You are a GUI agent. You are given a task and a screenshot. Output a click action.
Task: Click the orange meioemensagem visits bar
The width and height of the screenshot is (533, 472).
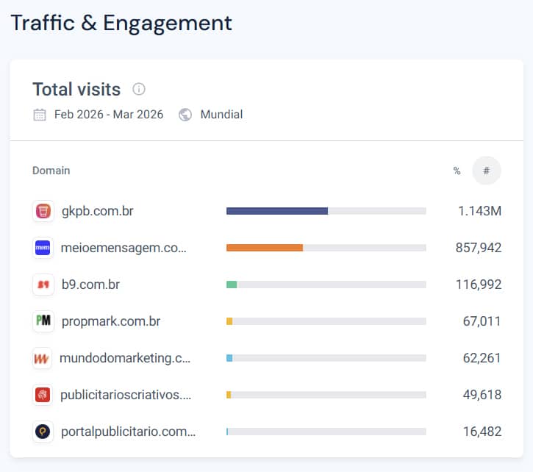265,248
